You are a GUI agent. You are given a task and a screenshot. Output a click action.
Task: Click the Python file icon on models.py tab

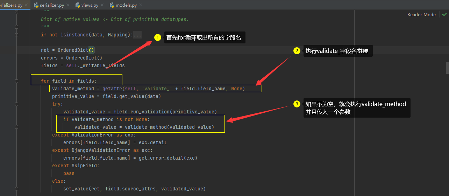pos(112,5)
